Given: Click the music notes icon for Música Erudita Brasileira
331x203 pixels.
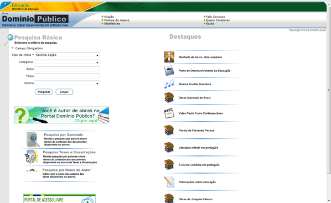Looking at the screenshot, I should pos(169,84).
